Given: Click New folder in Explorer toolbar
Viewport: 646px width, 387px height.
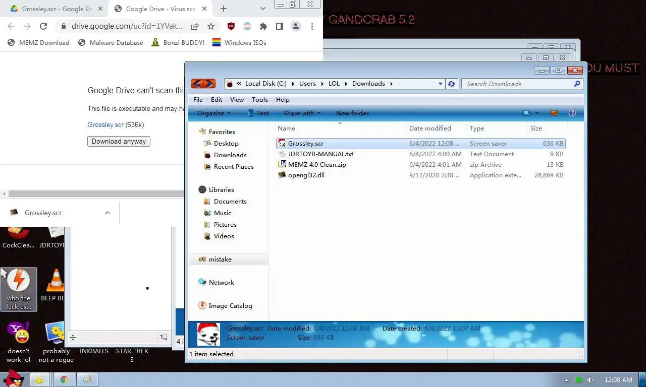Looking at the screenshot, I should (352, 113).
